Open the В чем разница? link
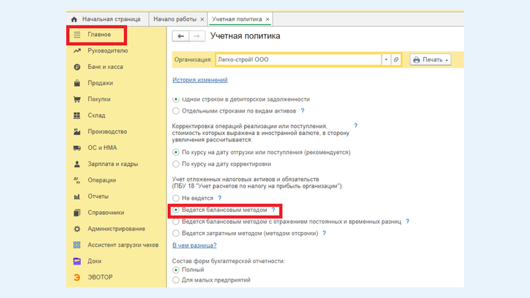 tap(194, 245)
